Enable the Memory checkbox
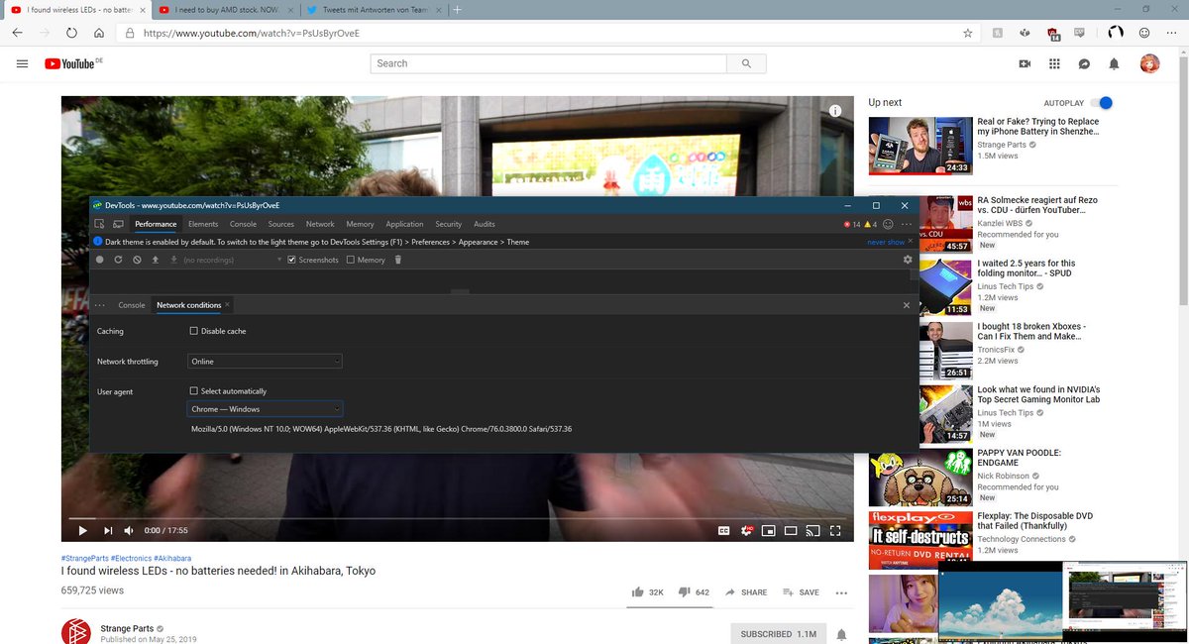1189x644 pixels. click(351, 260)
